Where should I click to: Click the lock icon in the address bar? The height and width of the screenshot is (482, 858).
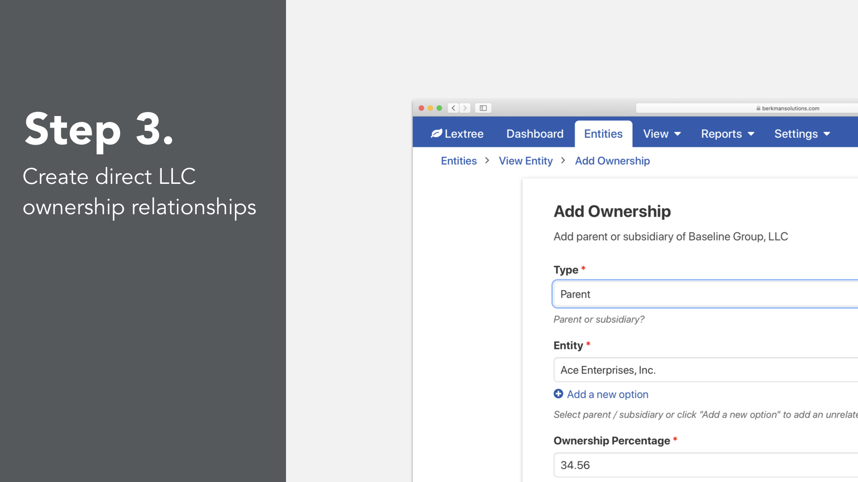(x=758, y=108)
